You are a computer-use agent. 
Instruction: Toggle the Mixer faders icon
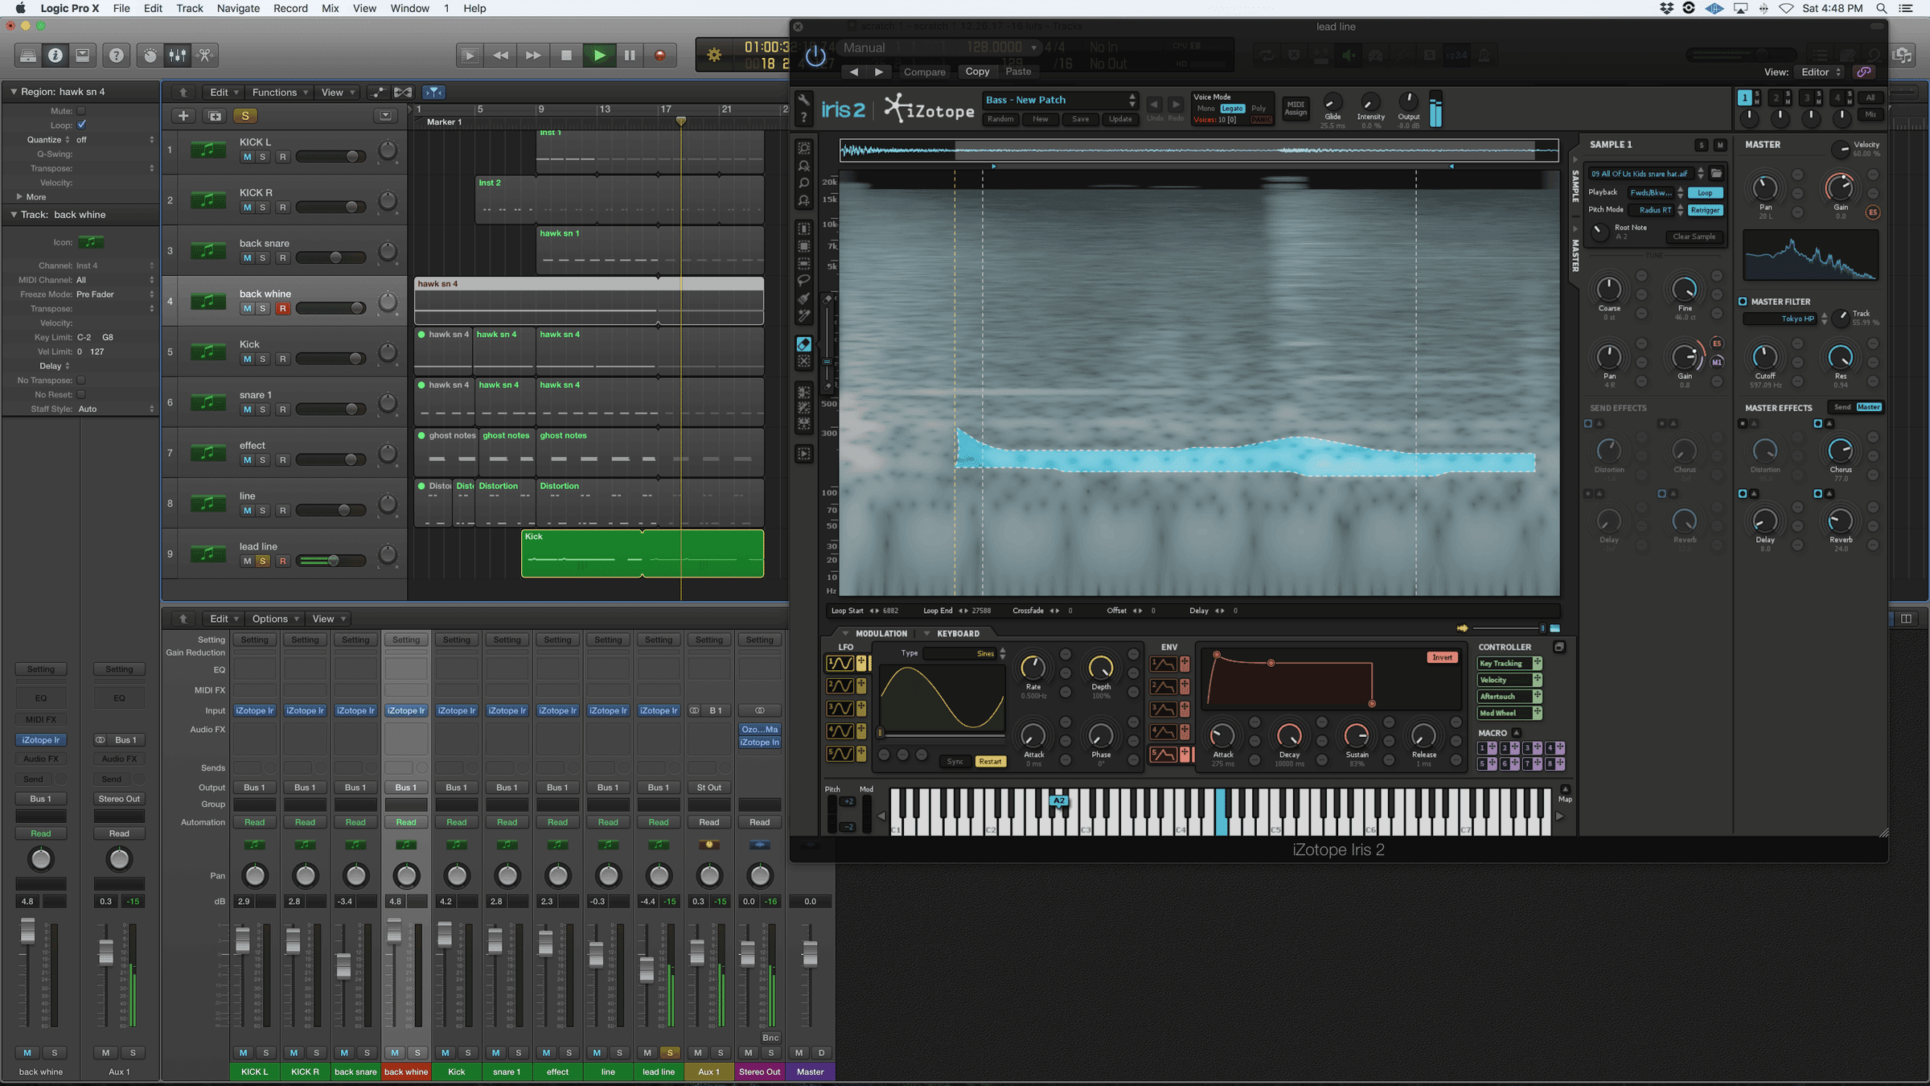pyautogui.click(x=178, y=56)
